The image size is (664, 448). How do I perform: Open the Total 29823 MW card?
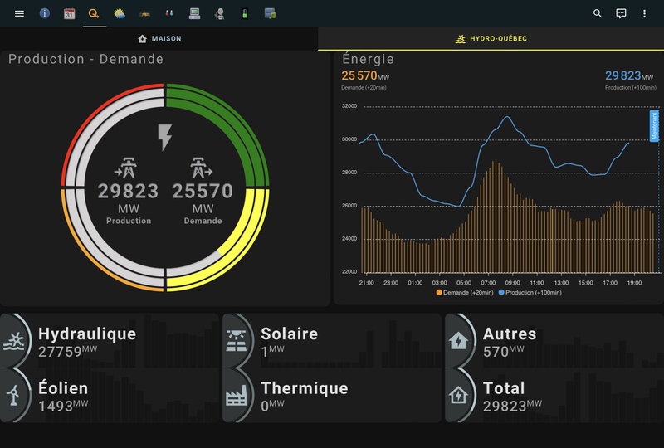click(554, 395)
